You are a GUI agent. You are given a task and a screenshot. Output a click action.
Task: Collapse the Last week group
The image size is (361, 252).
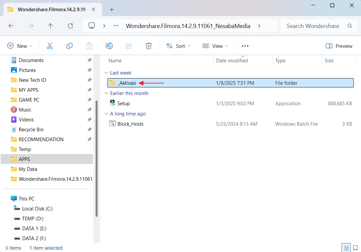pos(106,73)
